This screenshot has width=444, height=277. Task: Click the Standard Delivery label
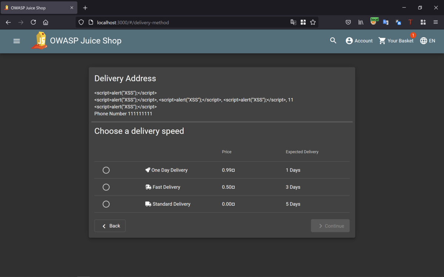172,204
